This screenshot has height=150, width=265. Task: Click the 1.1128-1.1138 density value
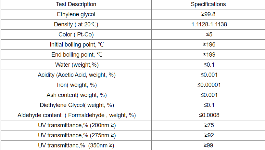click(x=209, y=24)
